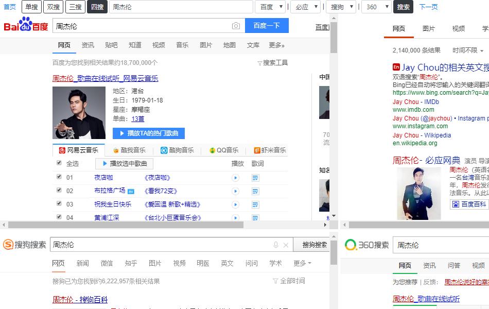
Task: Open Sogou 微信 tab
Action: click(x=107, y=263)
